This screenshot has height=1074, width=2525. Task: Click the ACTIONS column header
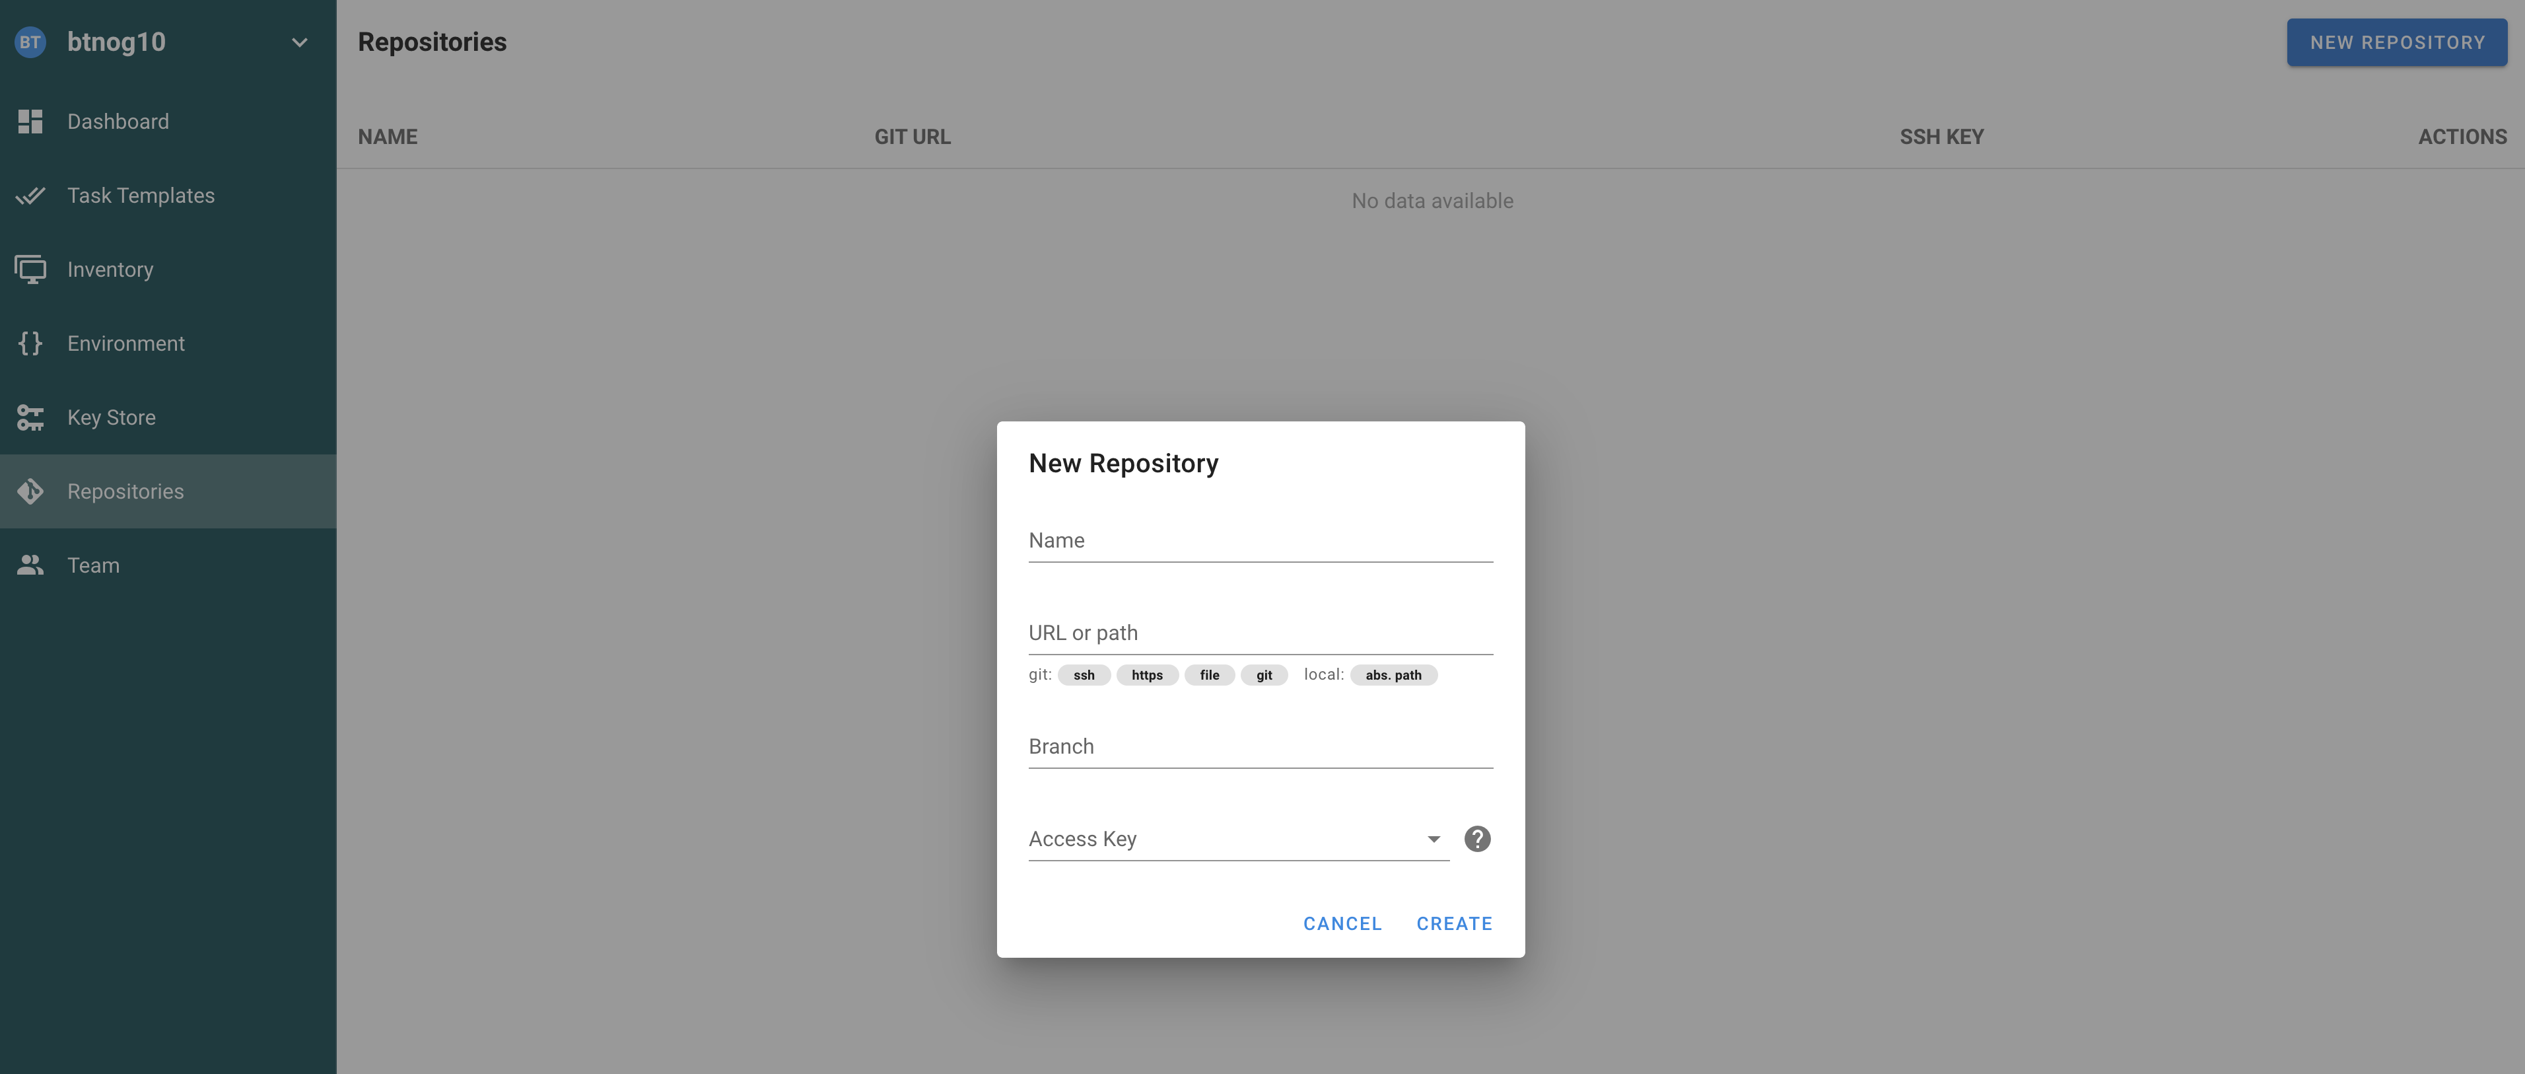[2462, 137]
